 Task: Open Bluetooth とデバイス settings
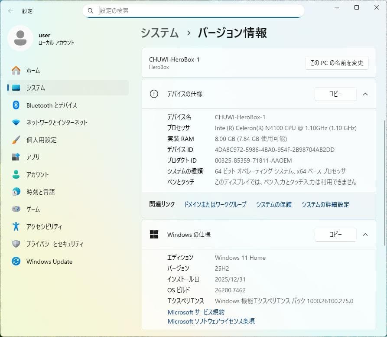click(x=68, y=105)
